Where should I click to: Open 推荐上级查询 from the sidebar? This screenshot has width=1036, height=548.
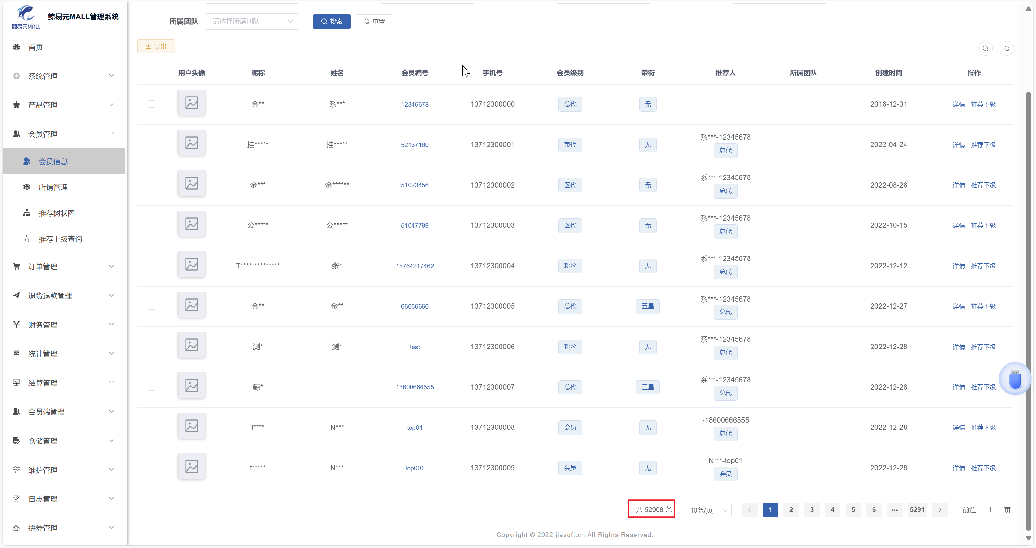pos(60,239)
